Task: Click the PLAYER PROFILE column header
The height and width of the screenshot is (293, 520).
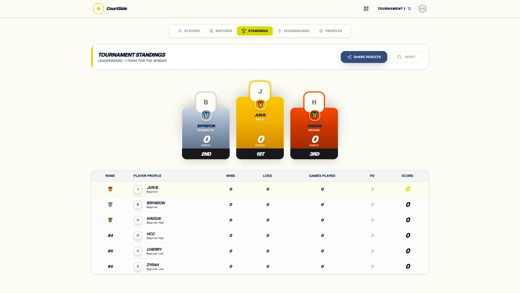Action: 147,176
